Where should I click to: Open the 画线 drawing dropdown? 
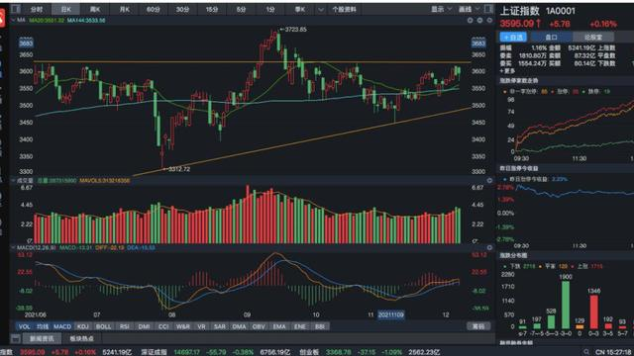[469, 9]
